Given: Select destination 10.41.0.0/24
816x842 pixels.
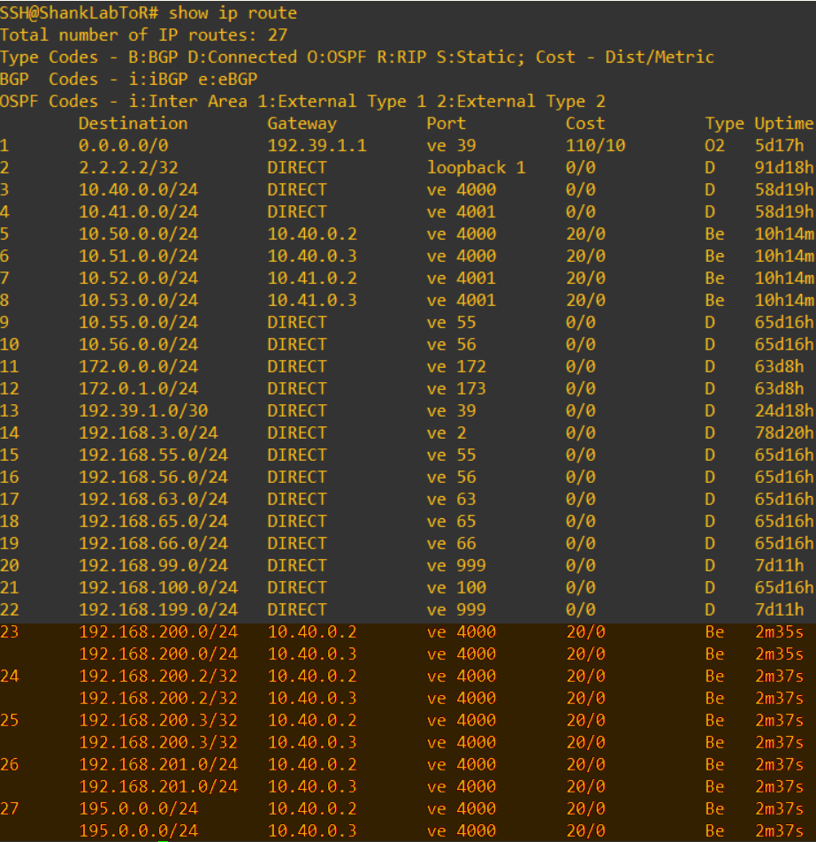Looking at the screenshot, I should [139, 211].
